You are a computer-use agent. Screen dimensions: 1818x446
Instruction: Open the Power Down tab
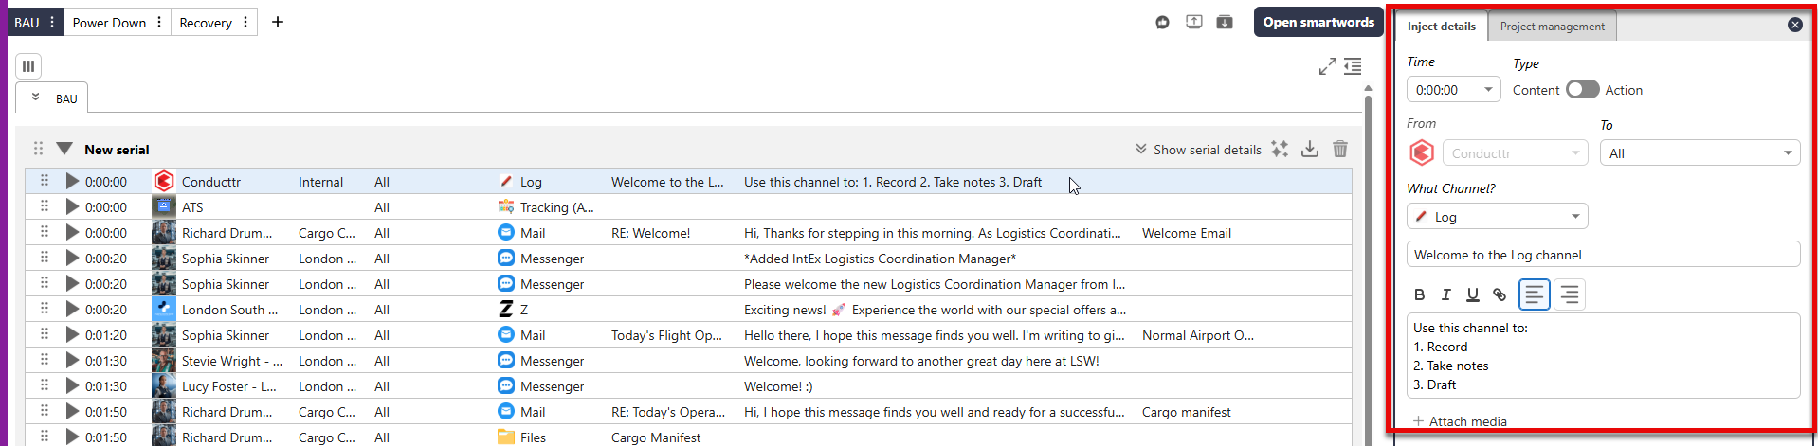[109, 23]
